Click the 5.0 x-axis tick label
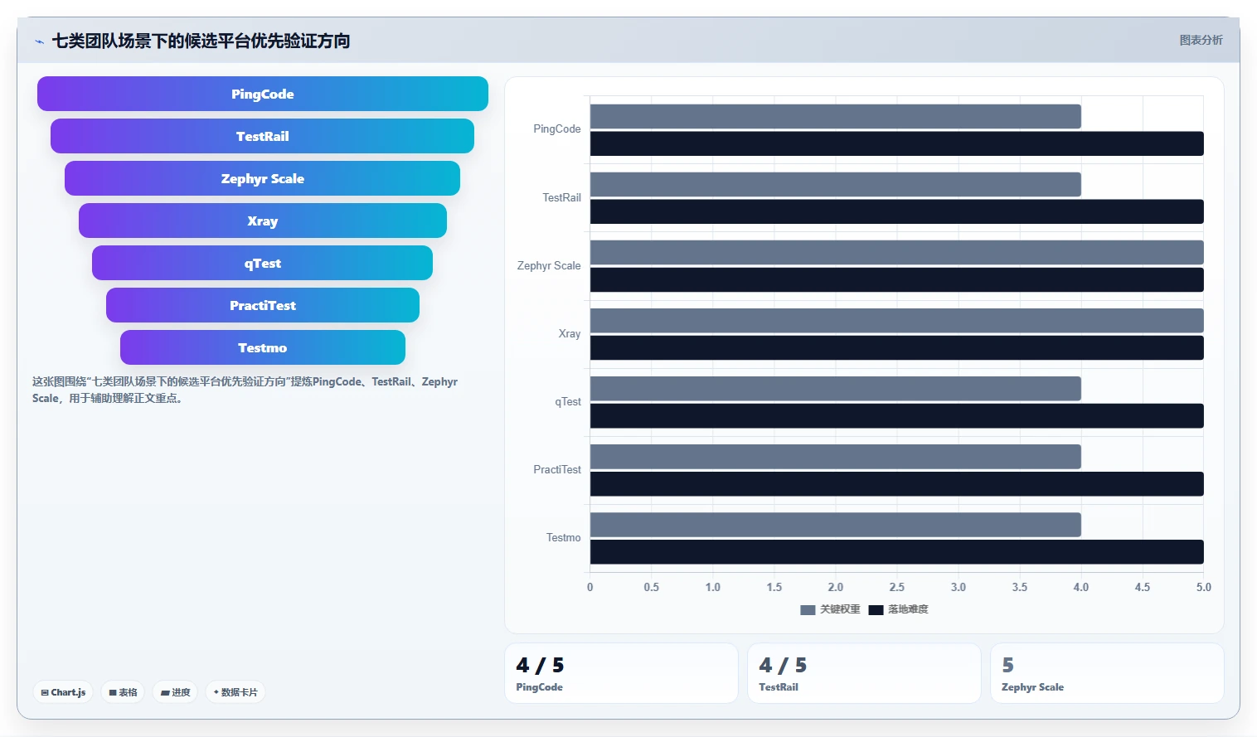Screen dimensions: 1257x737 1203,587
